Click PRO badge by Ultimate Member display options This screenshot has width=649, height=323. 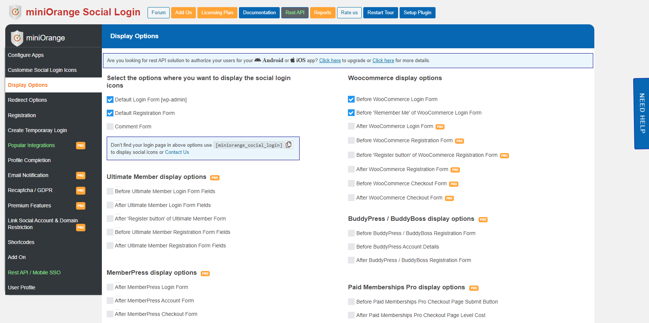(215, 178)
